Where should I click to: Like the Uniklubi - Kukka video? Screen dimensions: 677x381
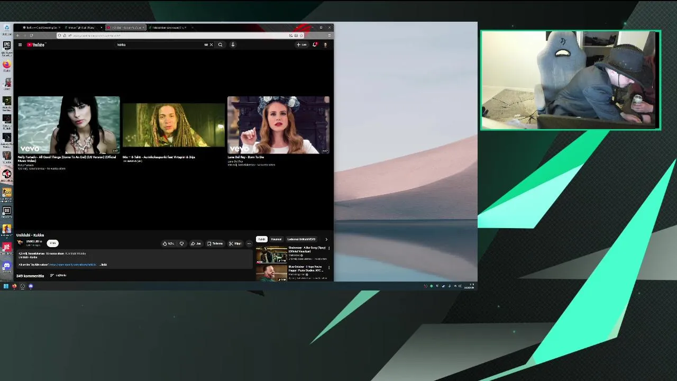click(169, 243)
